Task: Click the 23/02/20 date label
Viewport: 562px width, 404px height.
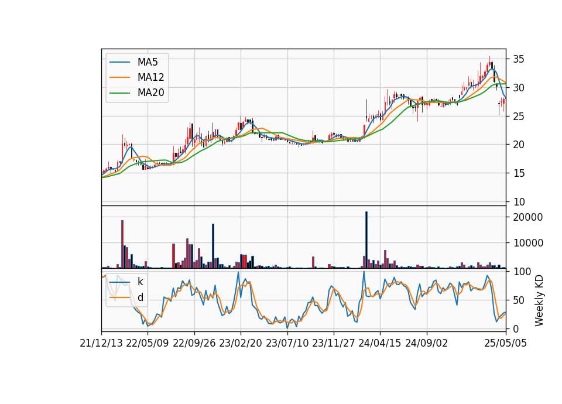Action: pos(241,344)
